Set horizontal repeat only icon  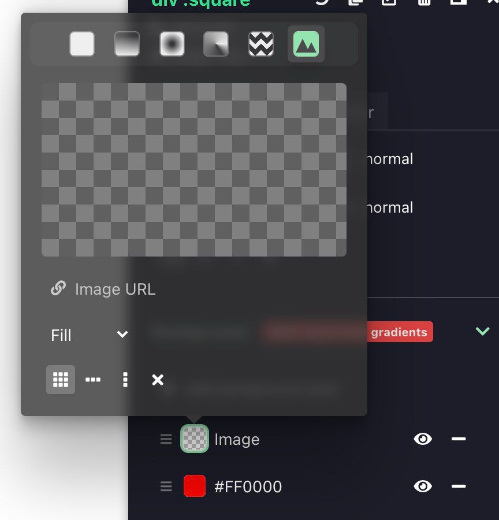tap(93, 380)
